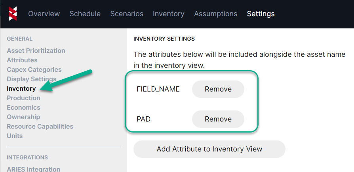Image resolution: width=354 pixels, height=172 pixels.
Task: Click the Settings tab
Action: tap(261, 14)
